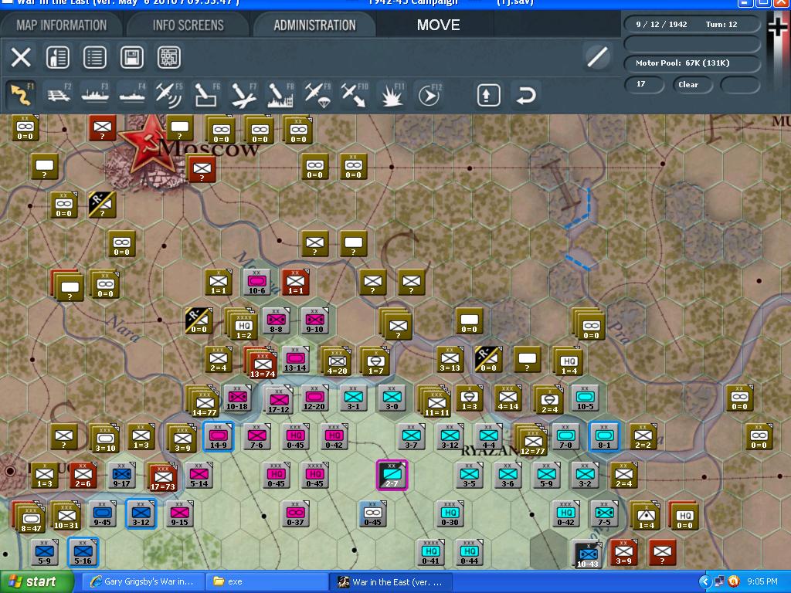Image resolution: width=791 pixels, height=593 pixels.
Task: Select the Soviet 14=77 stack
Action: click(203, 402)
